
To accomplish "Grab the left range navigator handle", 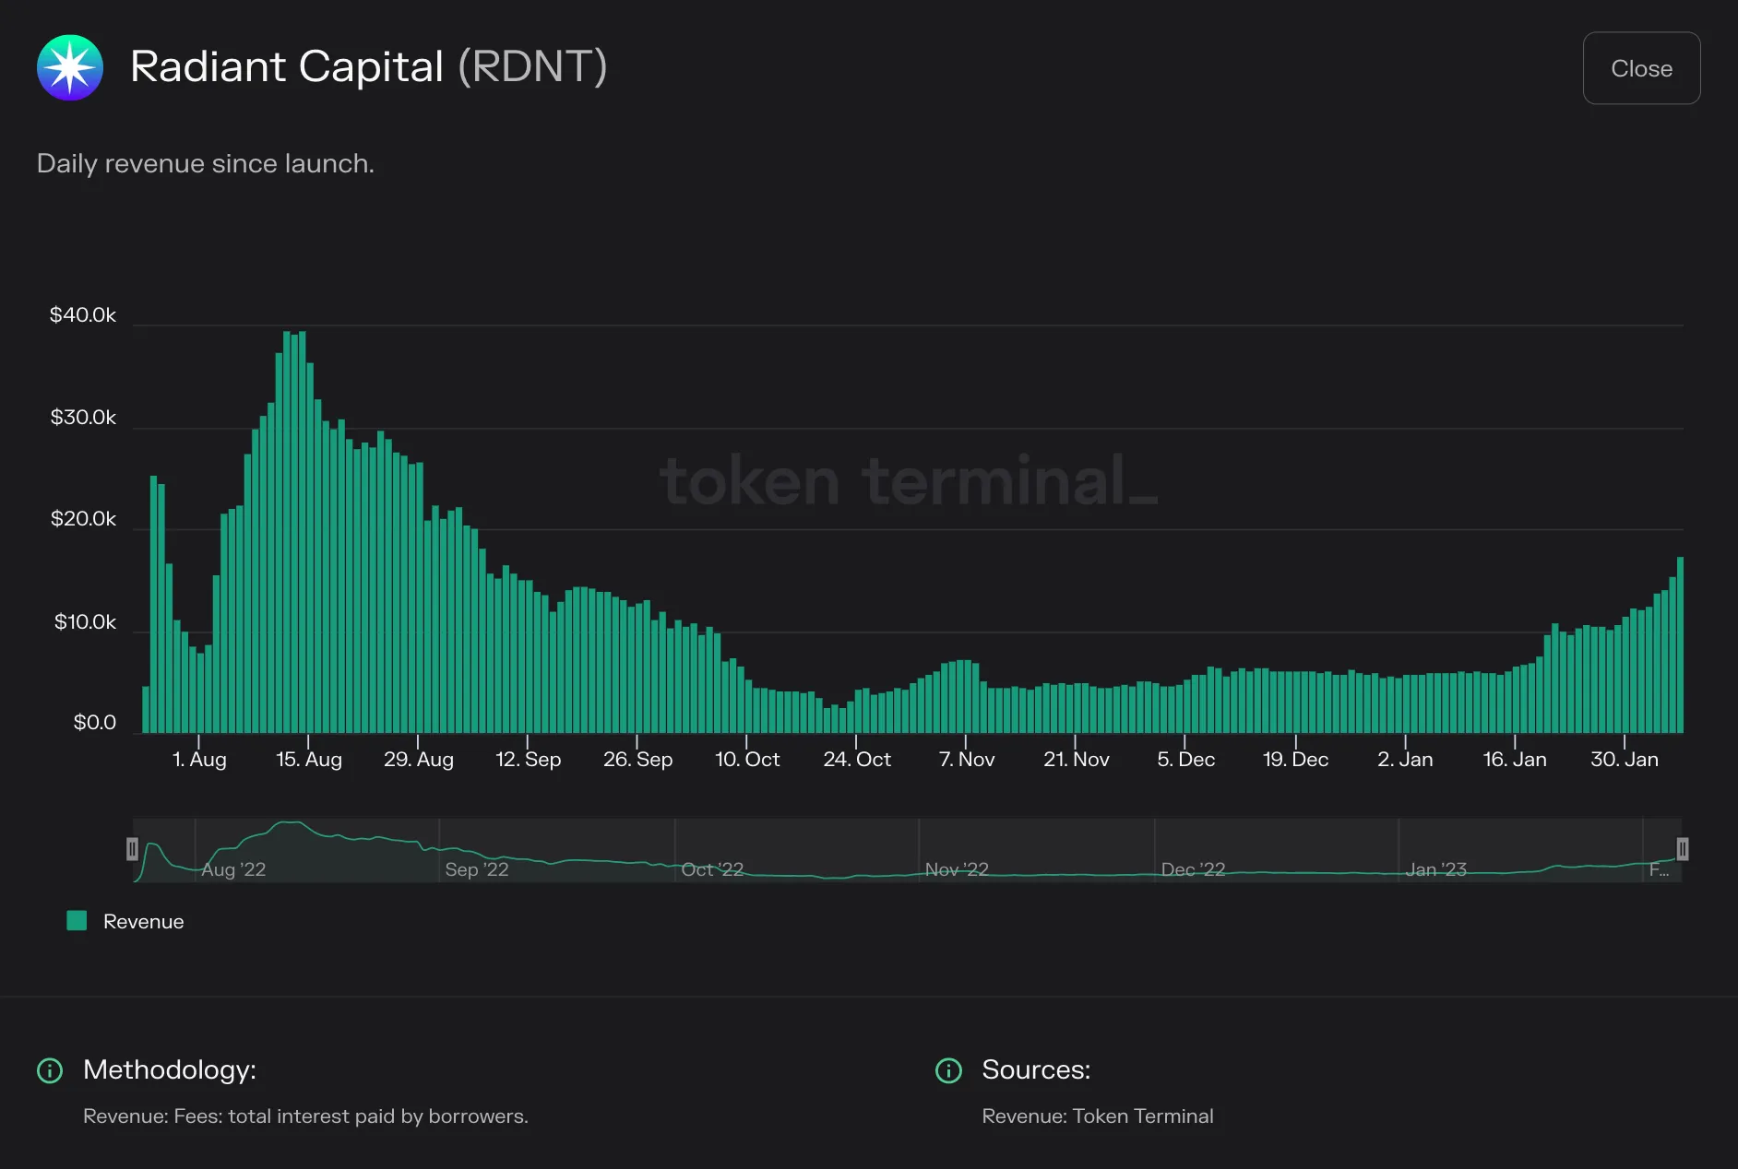I will click(x=132, y=849).
